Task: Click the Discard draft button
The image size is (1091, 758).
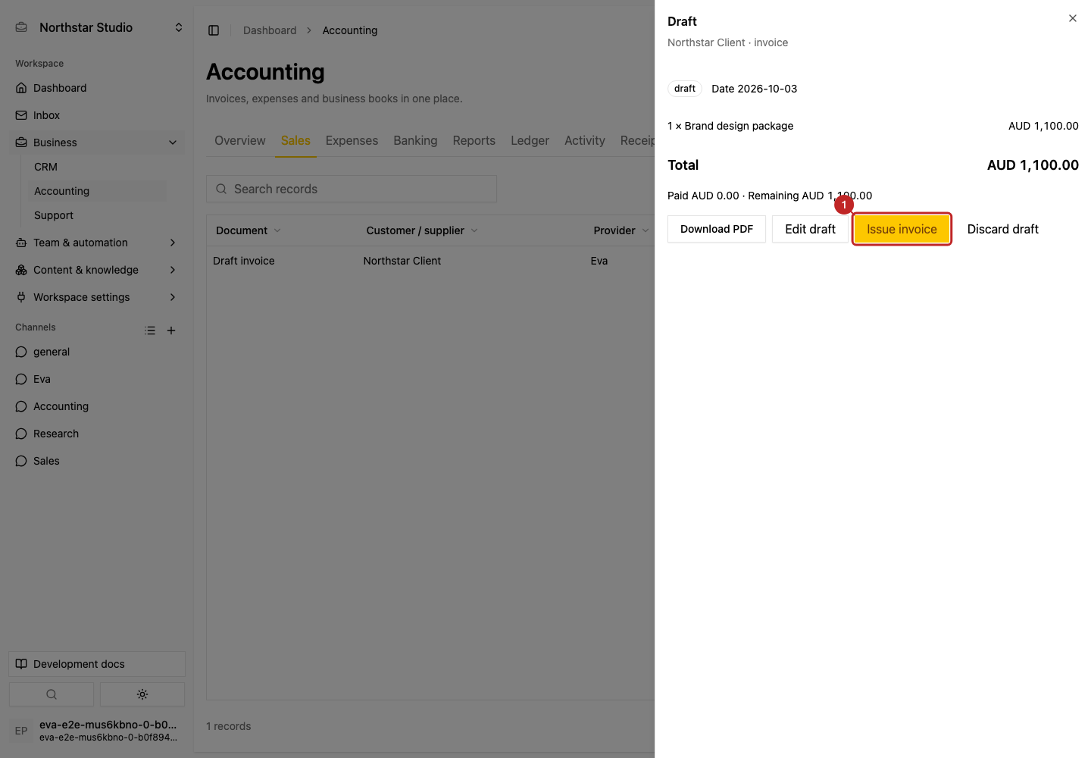Action: [x=1002, y=229]
